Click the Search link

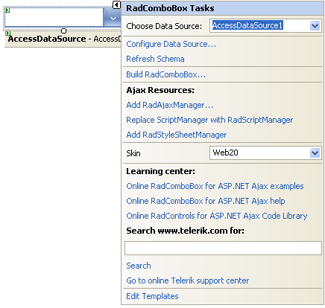tap(139, 266)
